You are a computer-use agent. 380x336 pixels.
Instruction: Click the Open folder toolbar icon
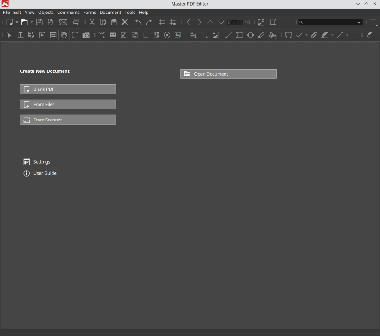24,22
